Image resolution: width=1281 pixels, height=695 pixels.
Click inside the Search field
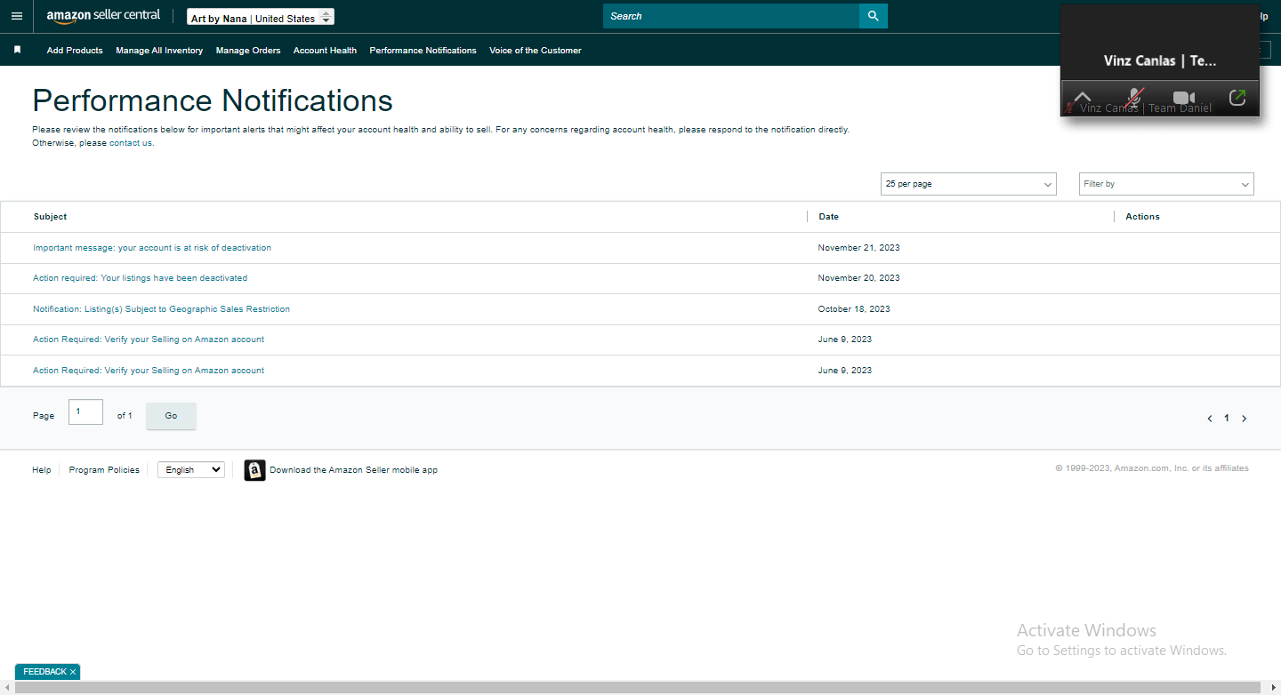[x=731, y=16]
